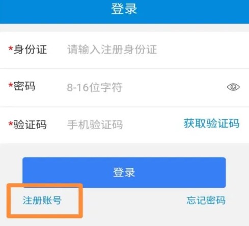Click the 身份证 field label
The height and width of the screenshot is (226, 249).
(x=30, y=49)
